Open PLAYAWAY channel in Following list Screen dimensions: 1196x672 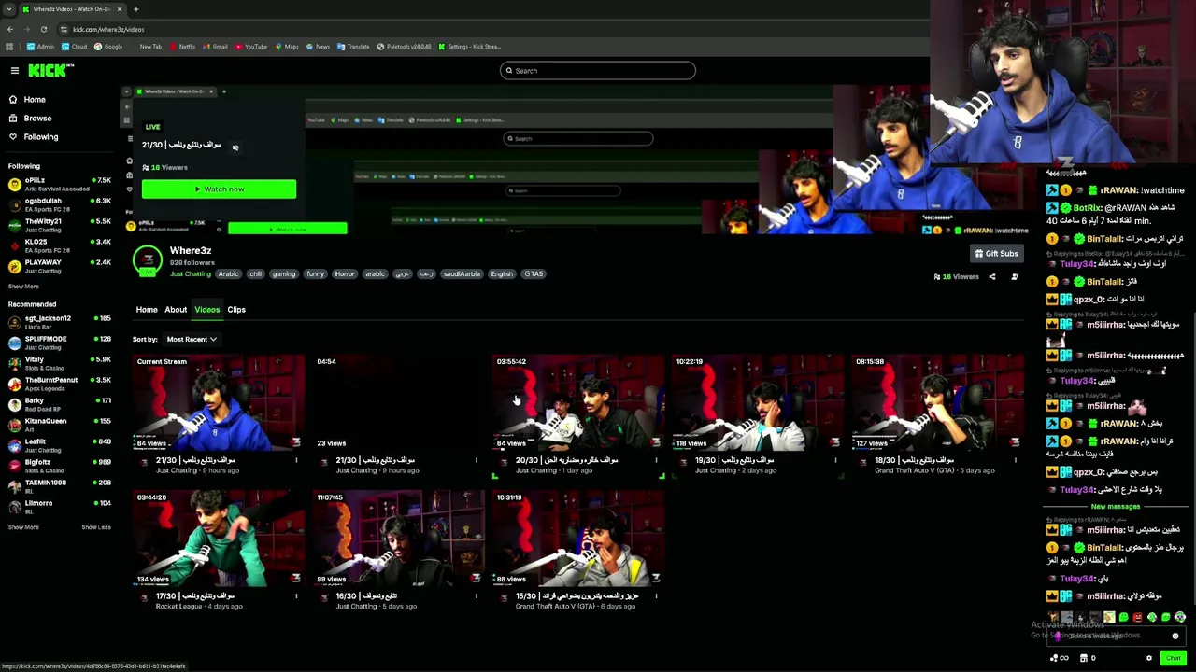click(58, 266)
